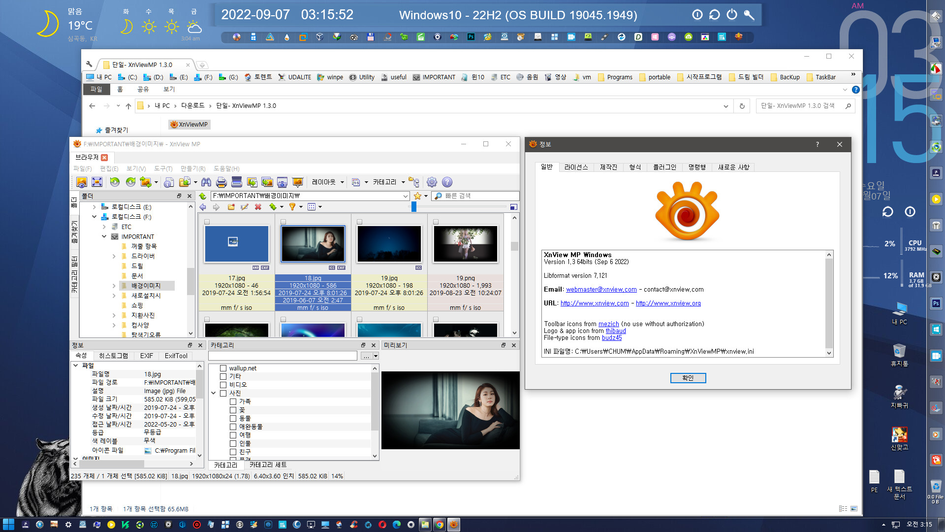
Task: Click the blue help question mark icon
Action: pos(447,182)
